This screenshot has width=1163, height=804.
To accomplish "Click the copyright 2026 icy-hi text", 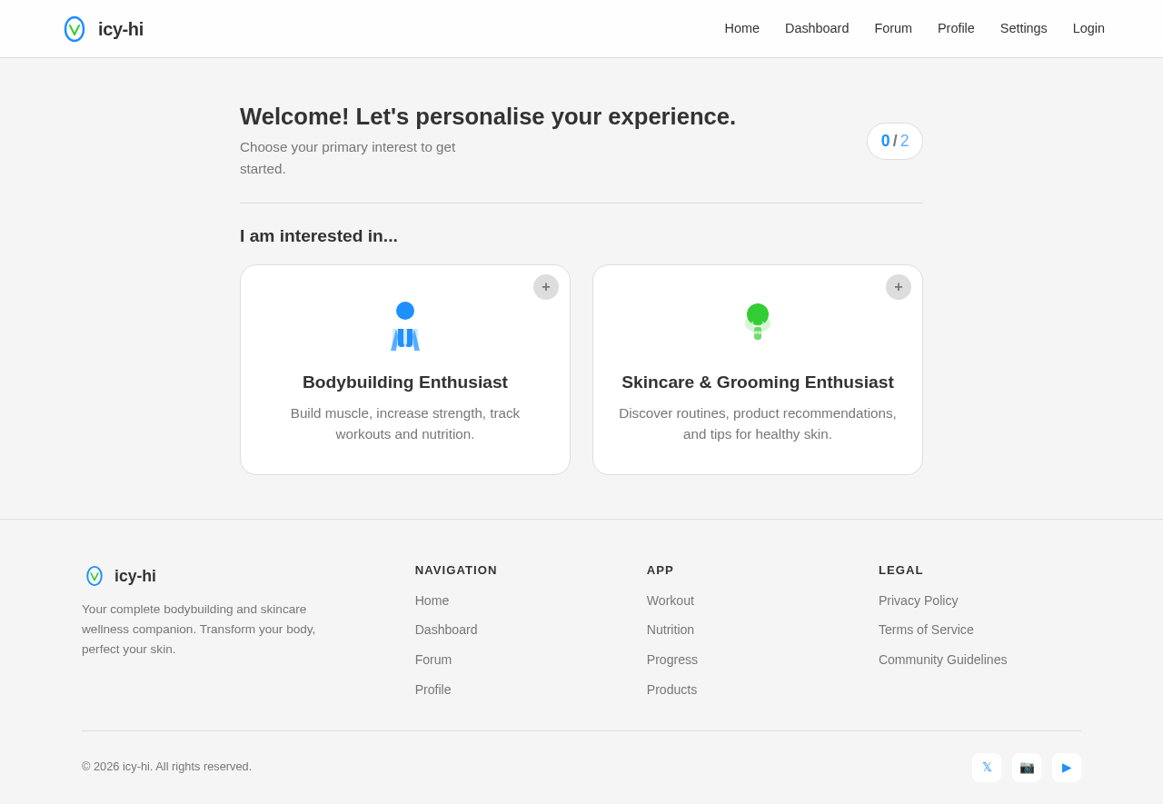I will [166, 767].
